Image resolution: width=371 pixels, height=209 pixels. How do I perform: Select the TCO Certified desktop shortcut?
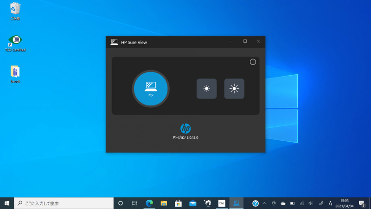pos(15,43)
